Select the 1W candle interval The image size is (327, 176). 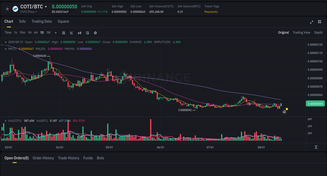[48, 33]
